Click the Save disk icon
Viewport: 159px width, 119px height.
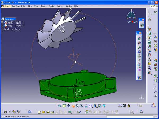(48, 112)
